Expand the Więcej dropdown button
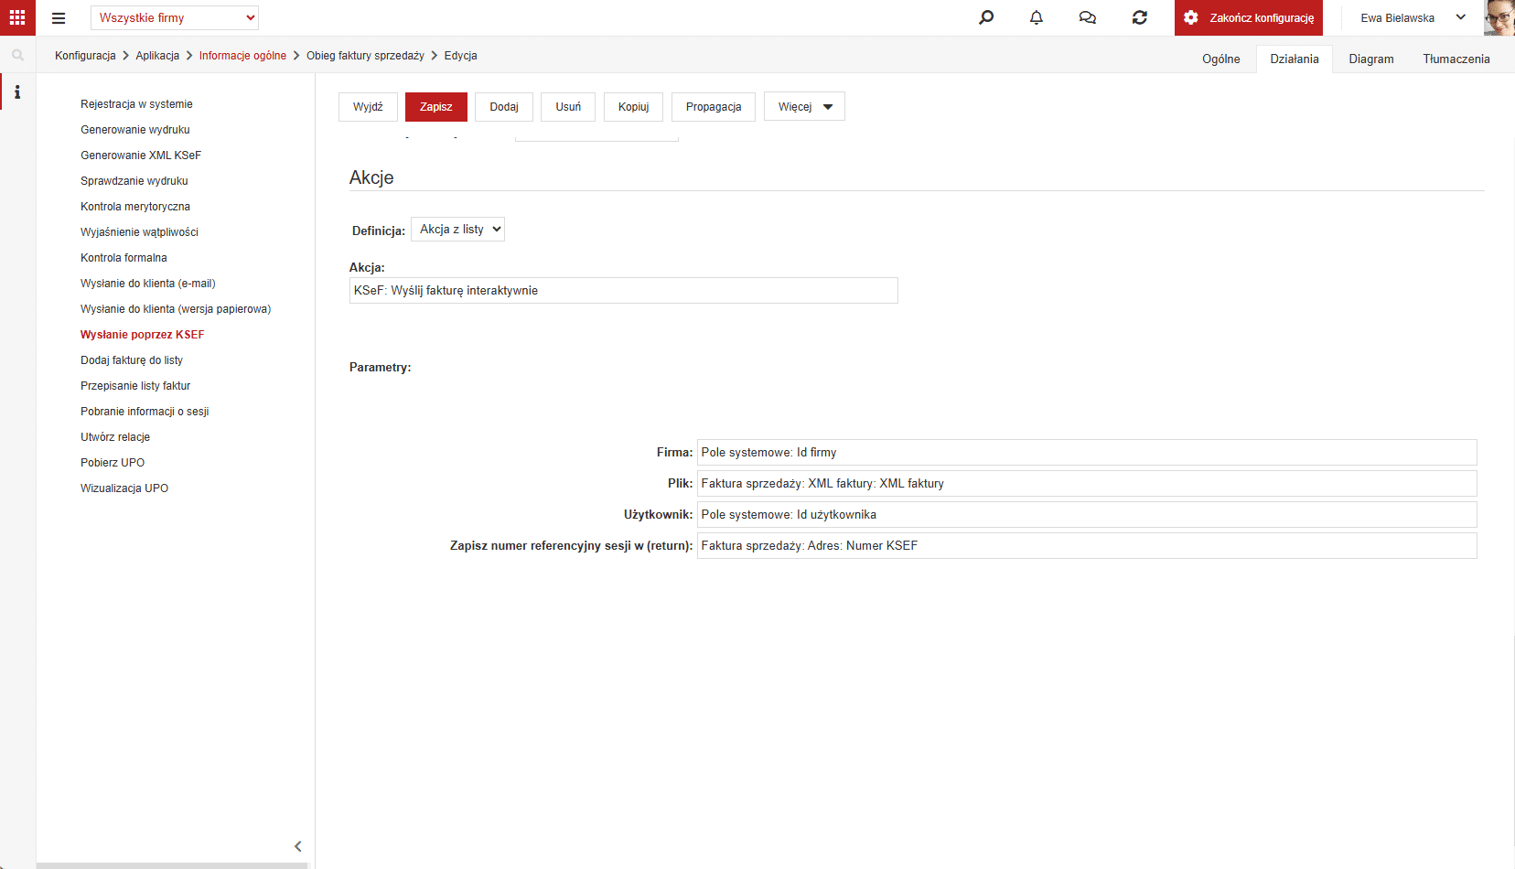 804,107
